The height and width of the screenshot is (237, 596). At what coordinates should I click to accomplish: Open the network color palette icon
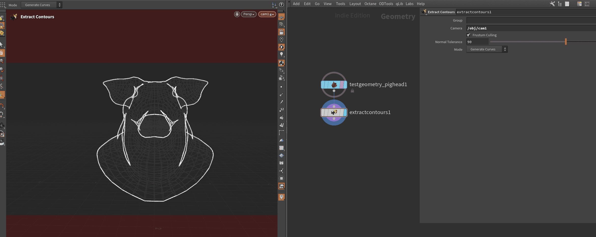pyautogui.click(x=579, y=4)
